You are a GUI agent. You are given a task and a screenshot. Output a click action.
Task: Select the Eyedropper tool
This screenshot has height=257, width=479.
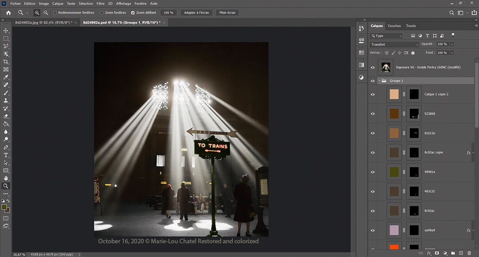tap(6, 77)
